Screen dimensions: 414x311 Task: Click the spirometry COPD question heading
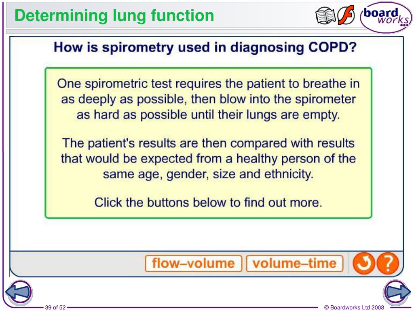[x=205, y=47]
